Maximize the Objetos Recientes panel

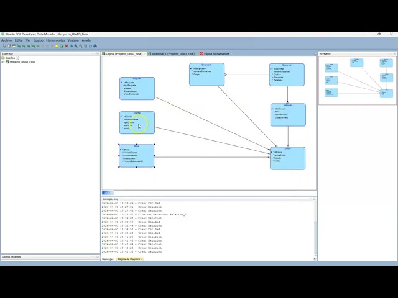tap(98, 256)
